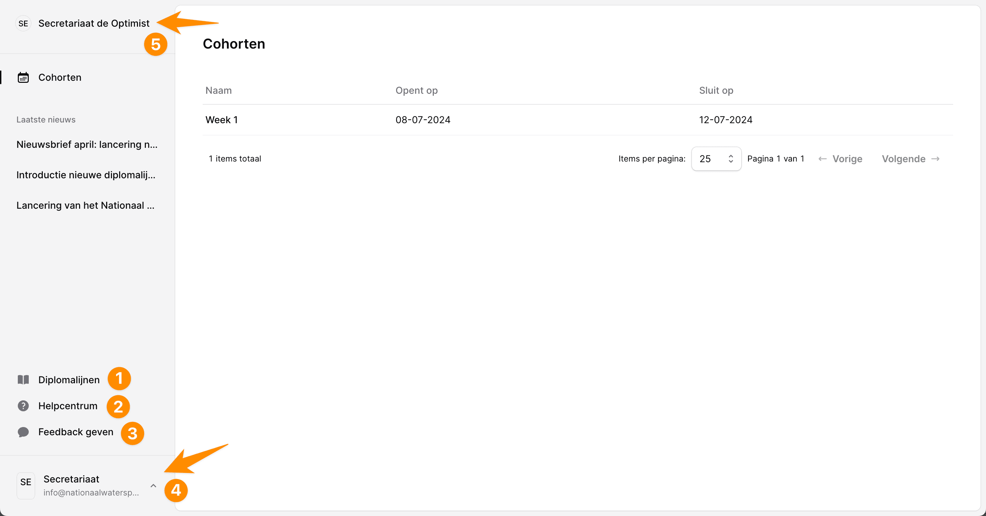Click the Opent op column header

point(416,90)
